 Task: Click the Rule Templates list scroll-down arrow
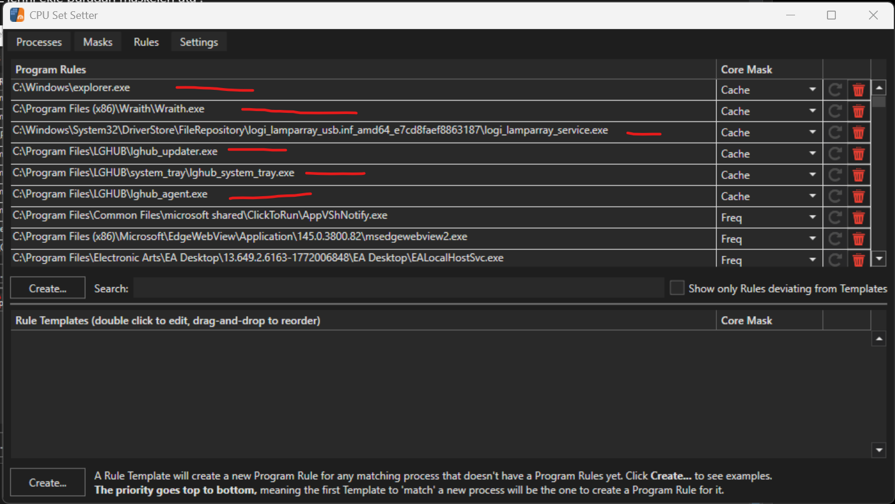(879, 450)
